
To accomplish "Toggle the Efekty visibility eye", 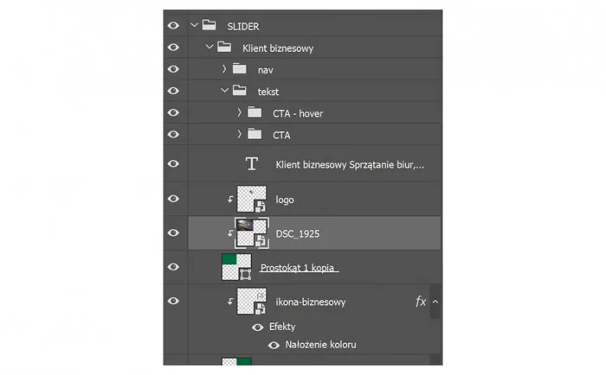I will pyautogui.click(x=257, y=327).
